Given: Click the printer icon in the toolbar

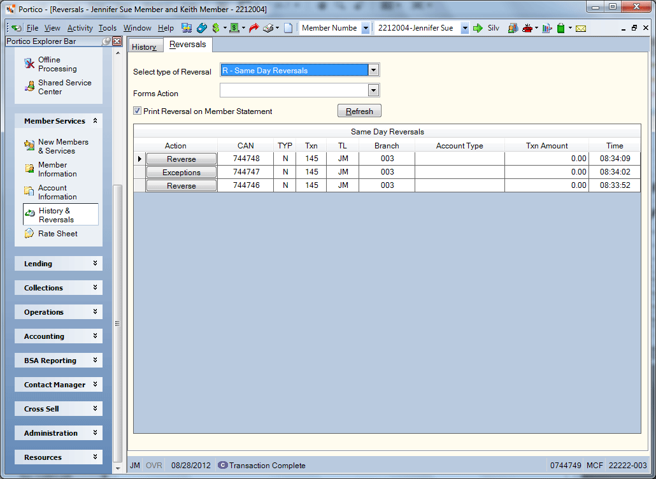Looking at the screenshot, I should coord(268,28).
